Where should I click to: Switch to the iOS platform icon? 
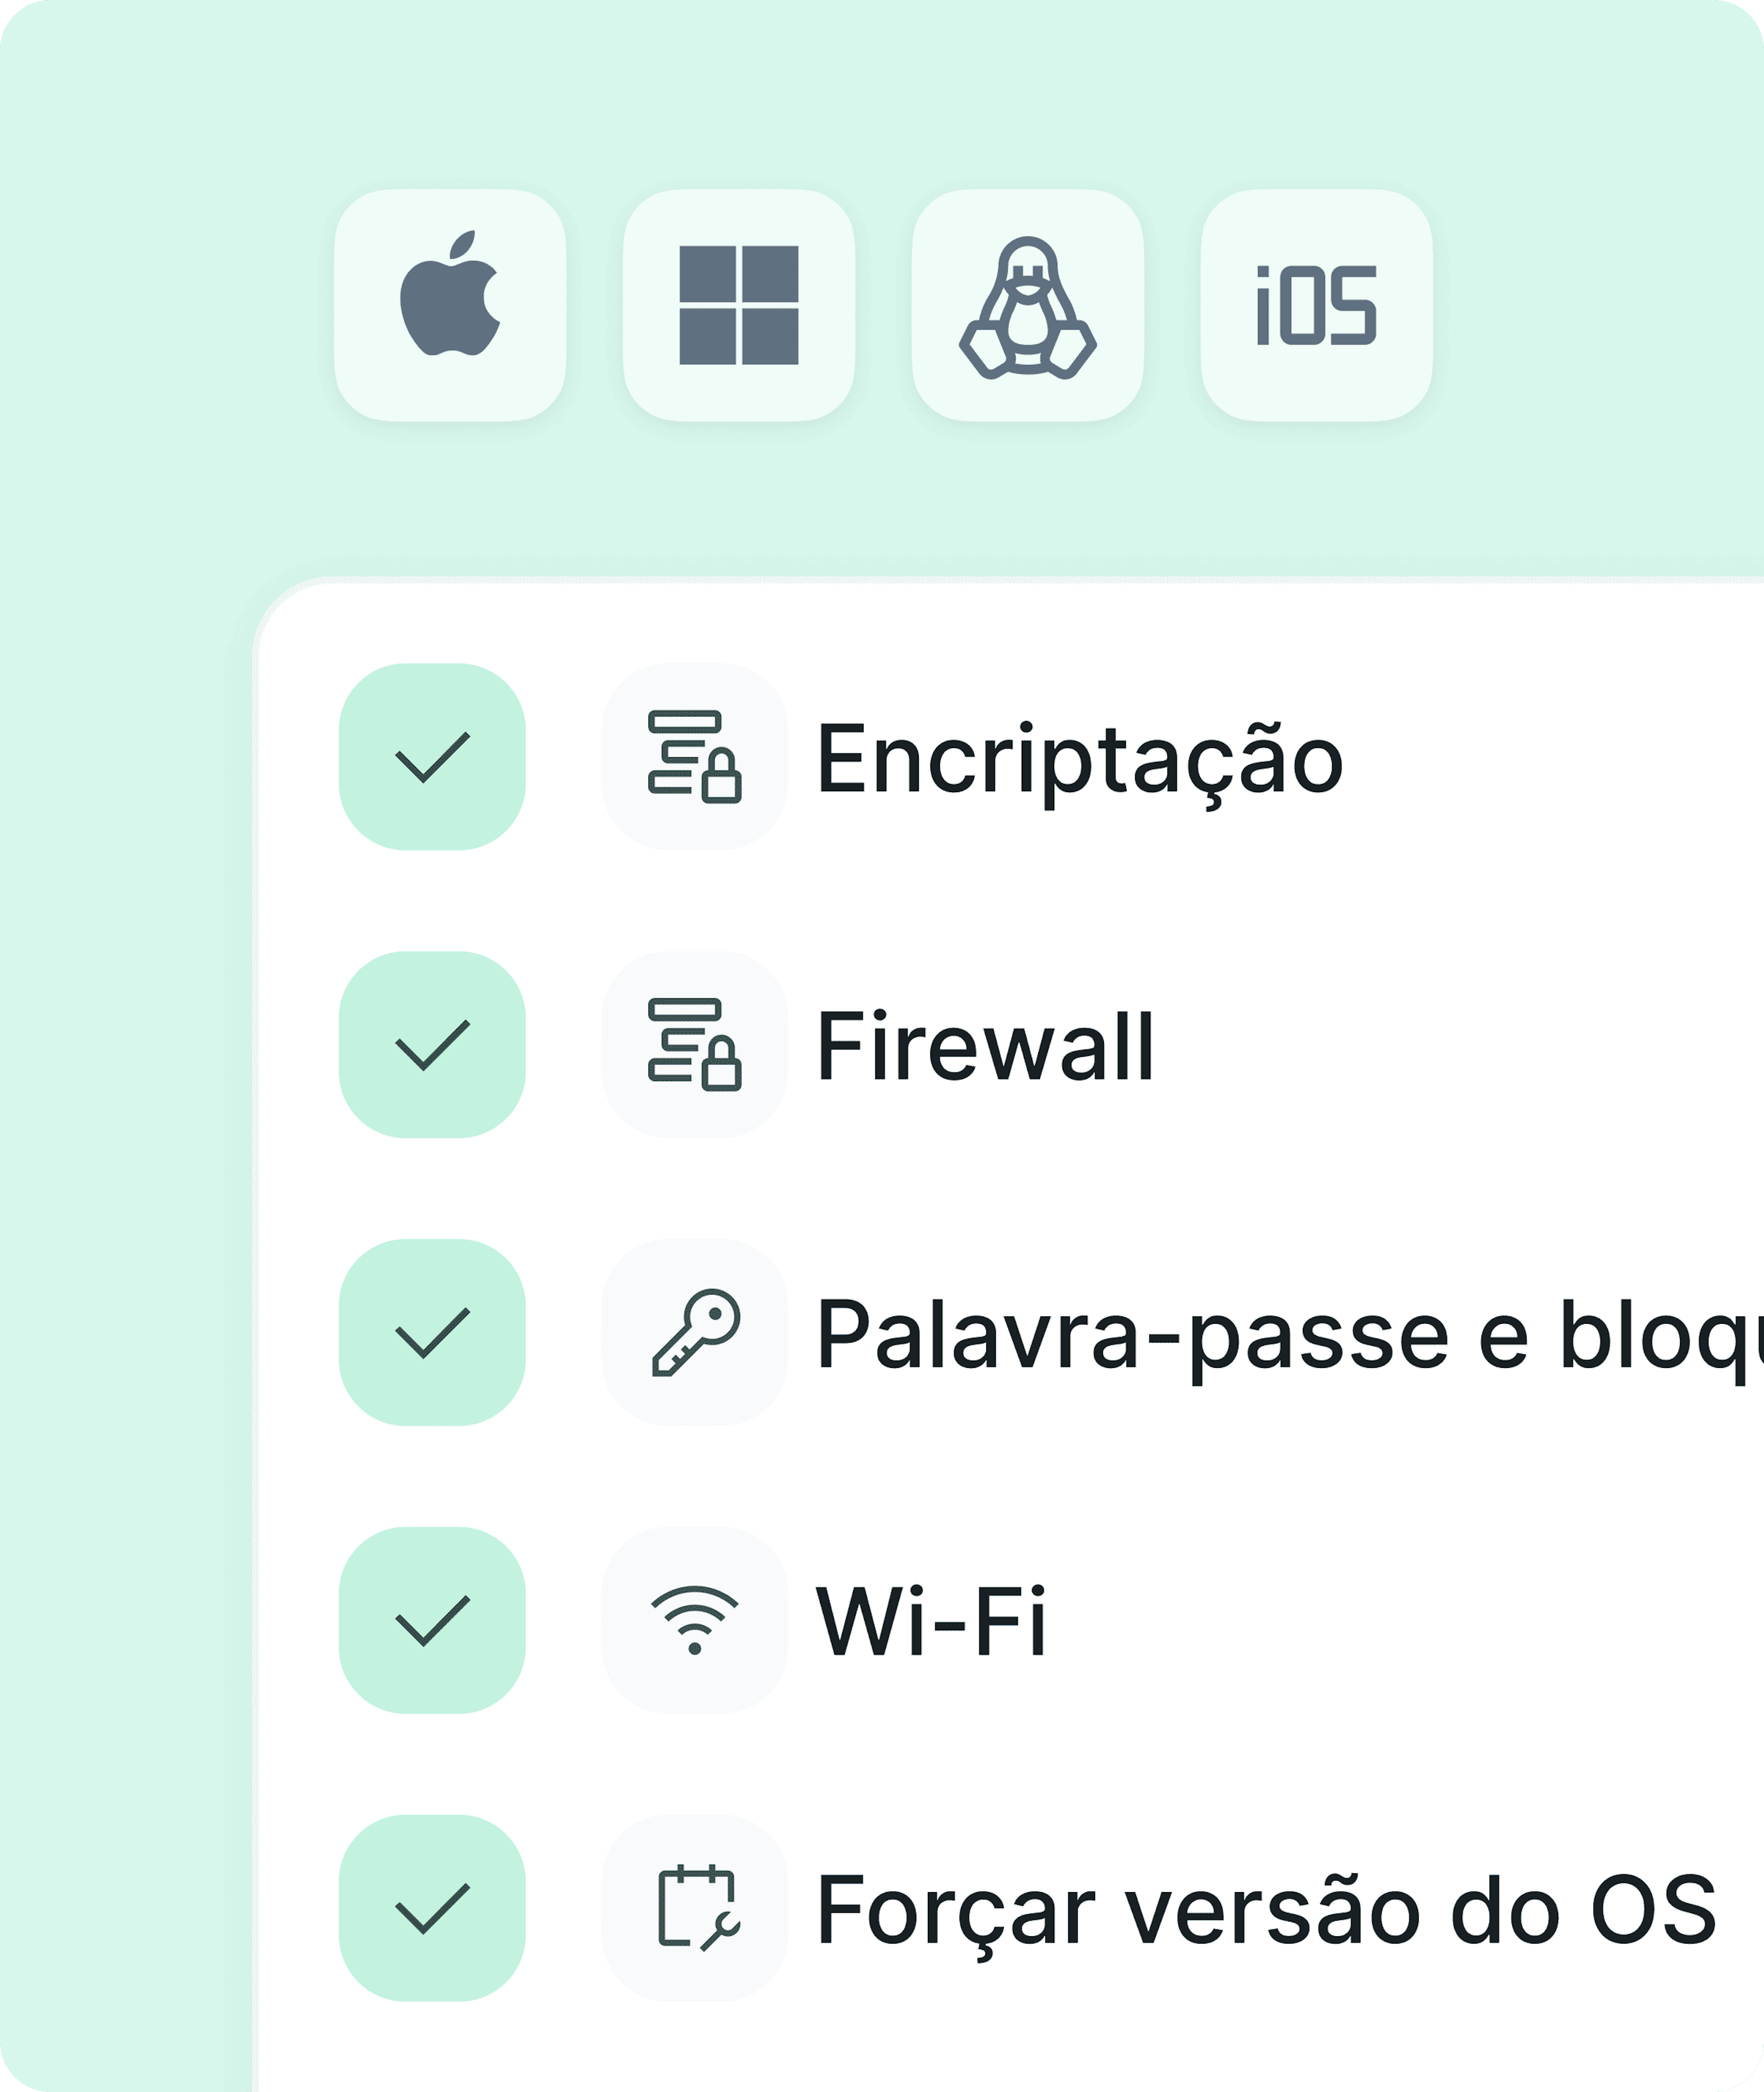point(1317,304)
